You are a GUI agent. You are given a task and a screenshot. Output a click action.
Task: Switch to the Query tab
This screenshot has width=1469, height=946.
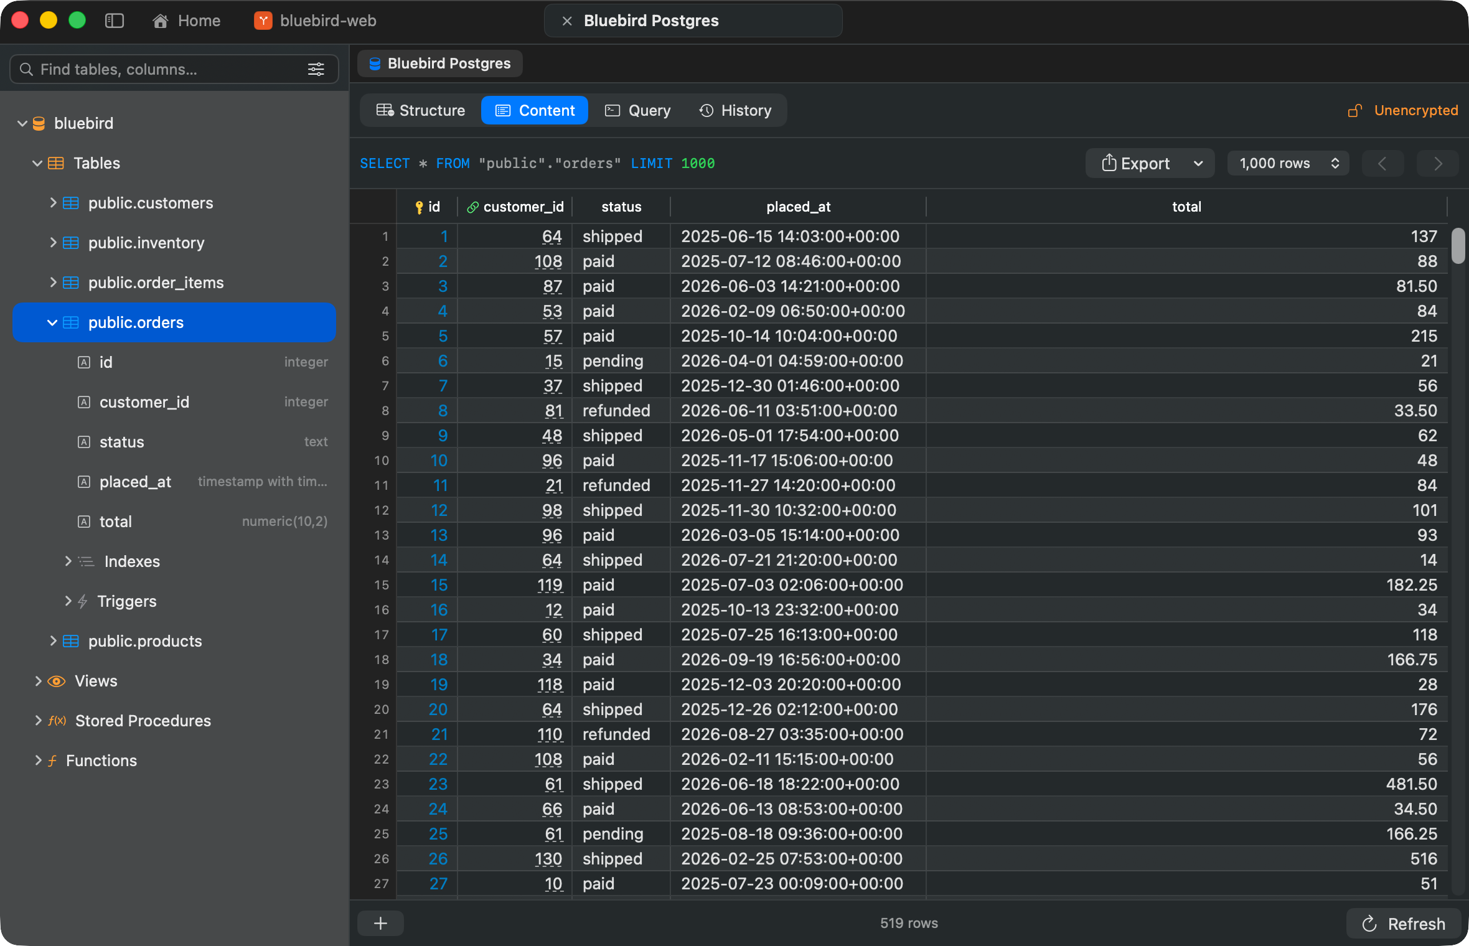(x=638, y=110)
